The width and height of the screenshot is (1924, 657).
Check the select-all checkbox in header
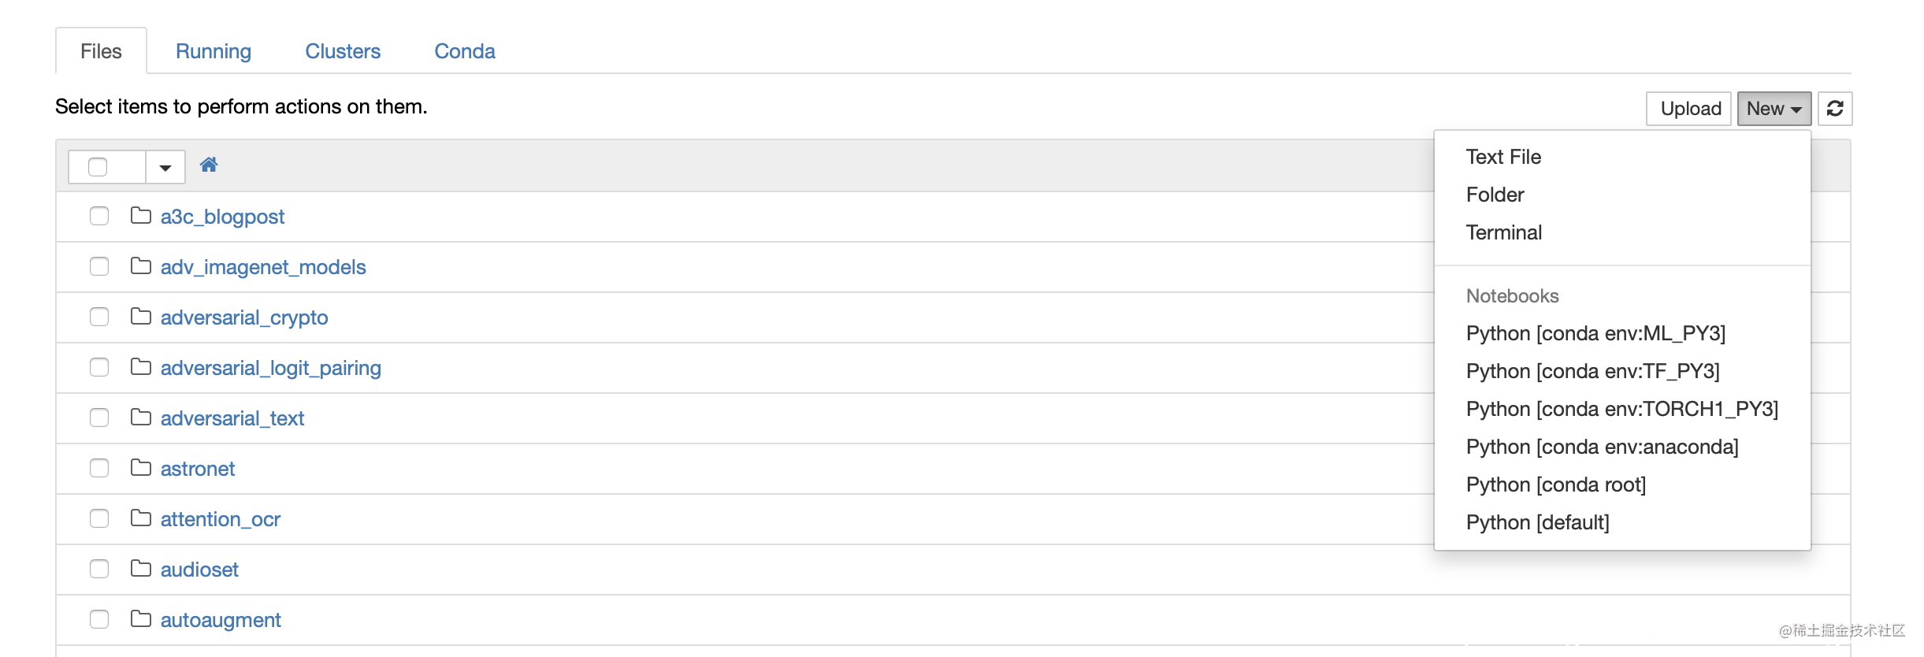[x=98, y=166]
